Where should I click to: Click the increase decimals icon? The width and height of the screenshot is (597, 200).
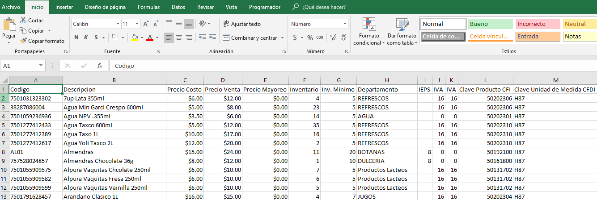point(333,37)
